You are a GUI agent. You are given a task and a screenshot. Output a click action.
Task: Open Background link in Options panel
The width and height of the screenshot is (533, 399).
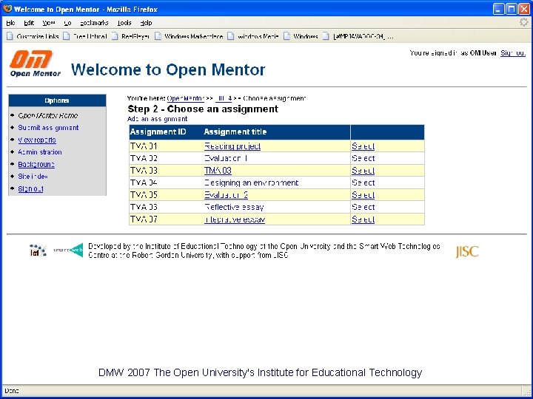tap(36, 164)
